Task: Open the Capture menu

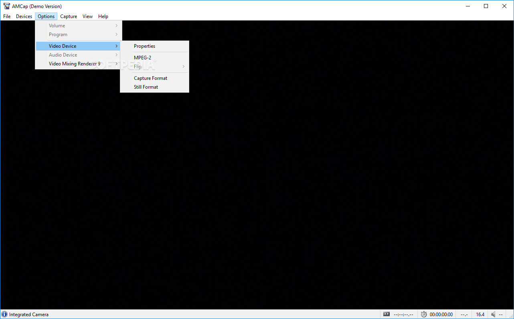Action: pyautogui.click(x=68, y=16)
